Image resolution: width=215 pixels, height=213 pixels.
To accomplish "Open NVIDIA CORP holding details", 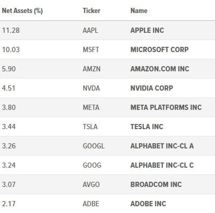I will 151,88.
